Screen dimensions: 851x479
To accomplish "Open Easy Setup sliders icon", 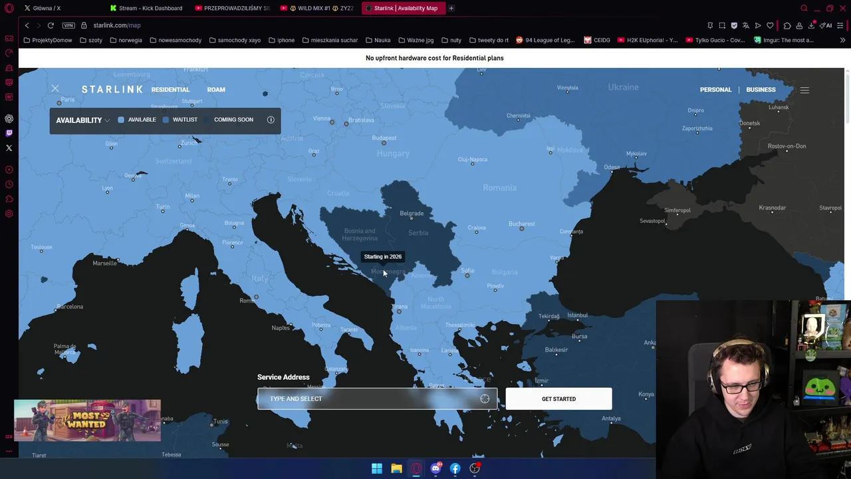I will click(840, 25).
